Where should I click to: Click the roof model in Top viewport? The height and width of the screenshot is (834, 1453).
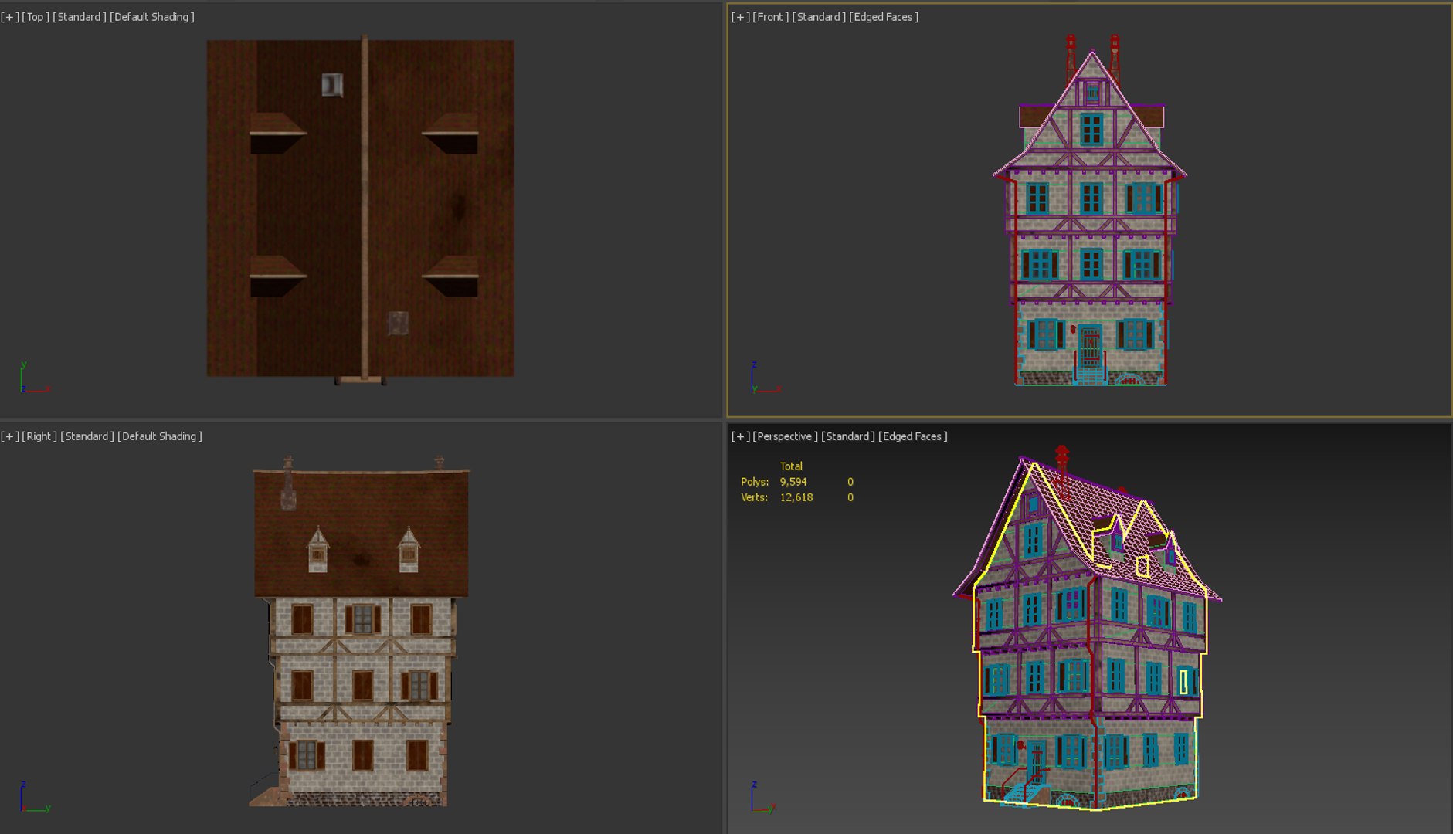tap(360, 208)
